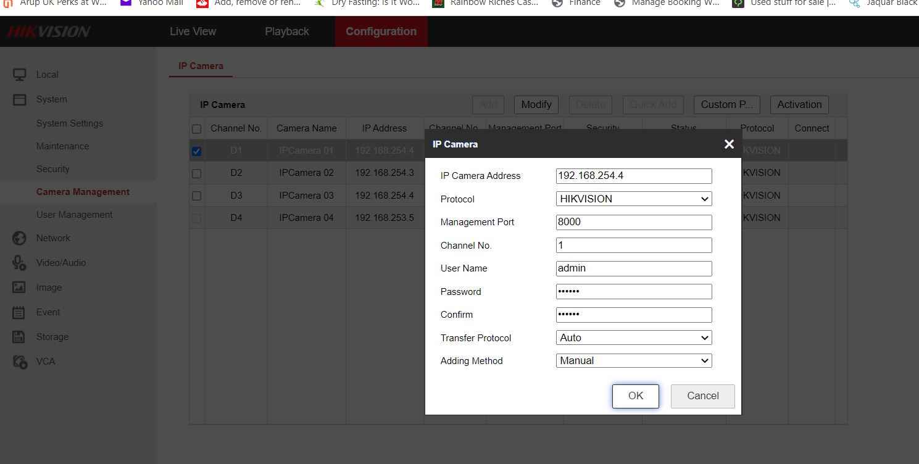
Task: Open the Adding Method dropdown
Action: point(633,361)
